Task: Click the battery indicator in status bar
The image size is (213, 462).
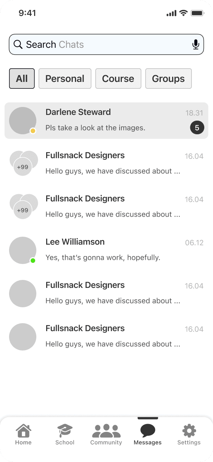Action: tap(197, 13)
